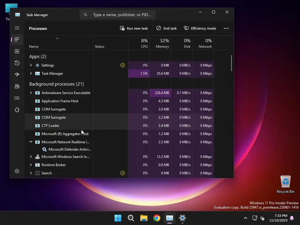Open Startup apps icon in sidebar
Image resolution: width=300 pixels, height=225 pixels.
pyautogui.click(x=17, y=75)
